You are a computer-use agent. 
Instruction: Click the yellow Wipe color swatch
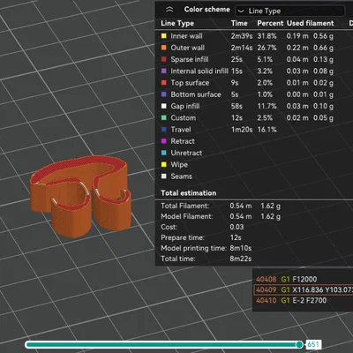(x=164, y=165)
